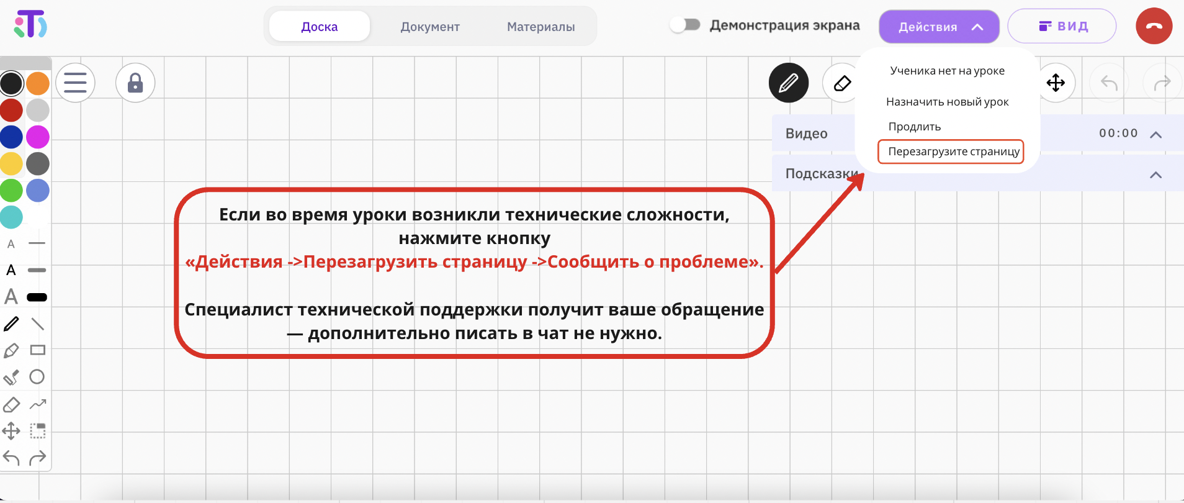Viewport: 1184px width, 503px height.
Task: Click the Видео panel title
Action: 806,134
